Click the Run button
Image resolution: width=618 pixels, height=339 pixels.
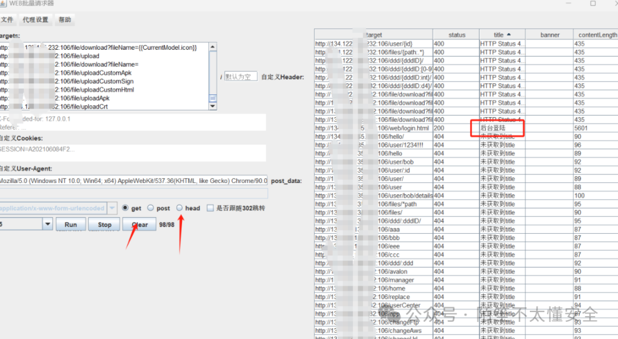coord(70,225)
